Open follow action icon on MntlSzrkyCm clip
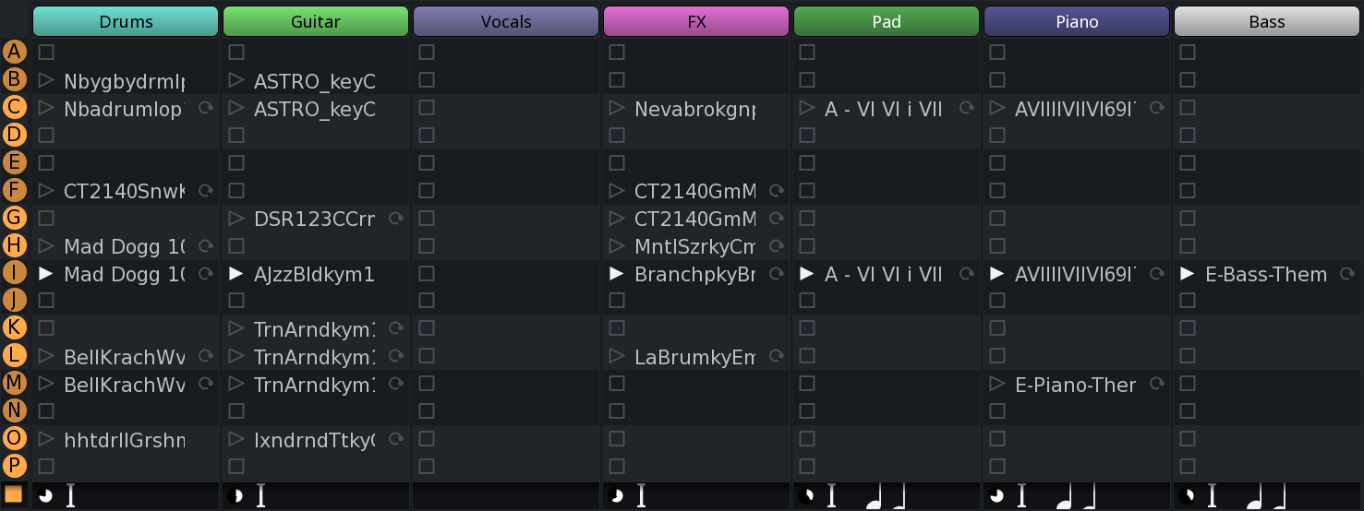 coord(777,246)
